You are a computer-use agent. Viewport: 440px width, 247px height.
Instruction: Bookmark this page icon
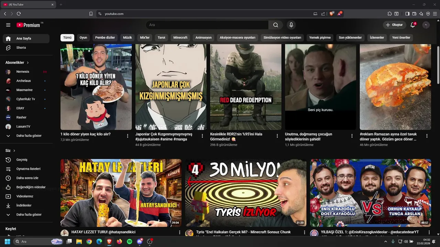91,14
